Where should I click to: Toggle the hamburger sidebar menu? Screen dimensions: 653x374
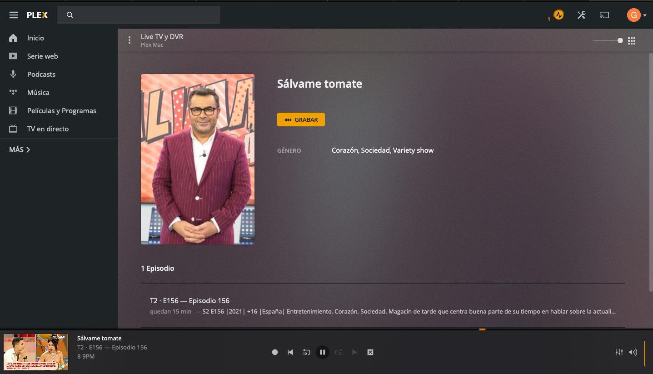[x=14, y=15]
